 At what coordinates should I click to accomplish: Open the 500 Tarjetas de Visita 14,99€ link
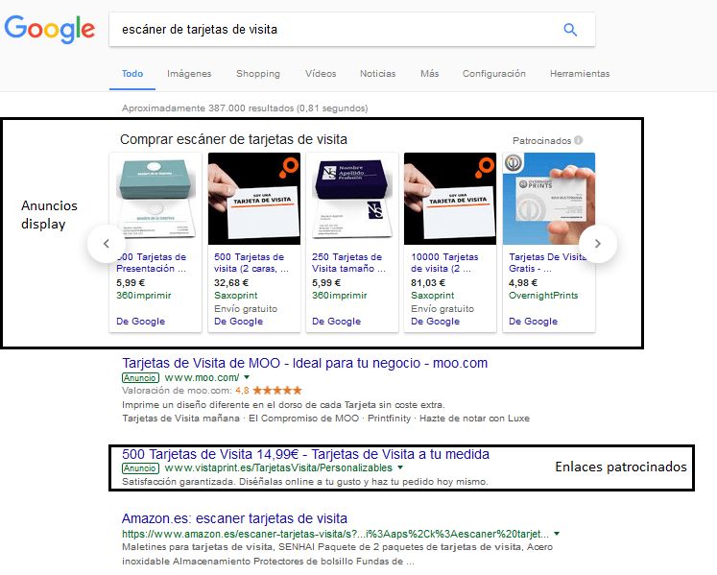305,453
